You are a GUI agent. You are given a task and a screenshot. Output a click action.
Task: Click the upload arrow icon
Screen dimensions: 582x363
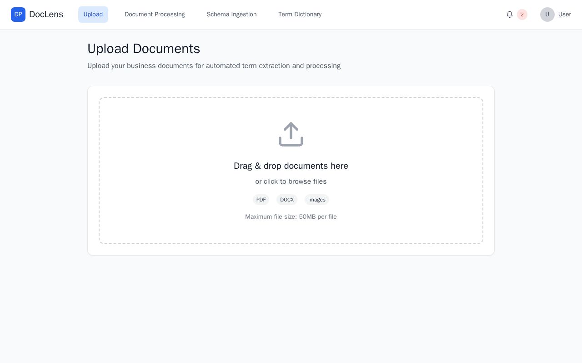pos(291,134)
